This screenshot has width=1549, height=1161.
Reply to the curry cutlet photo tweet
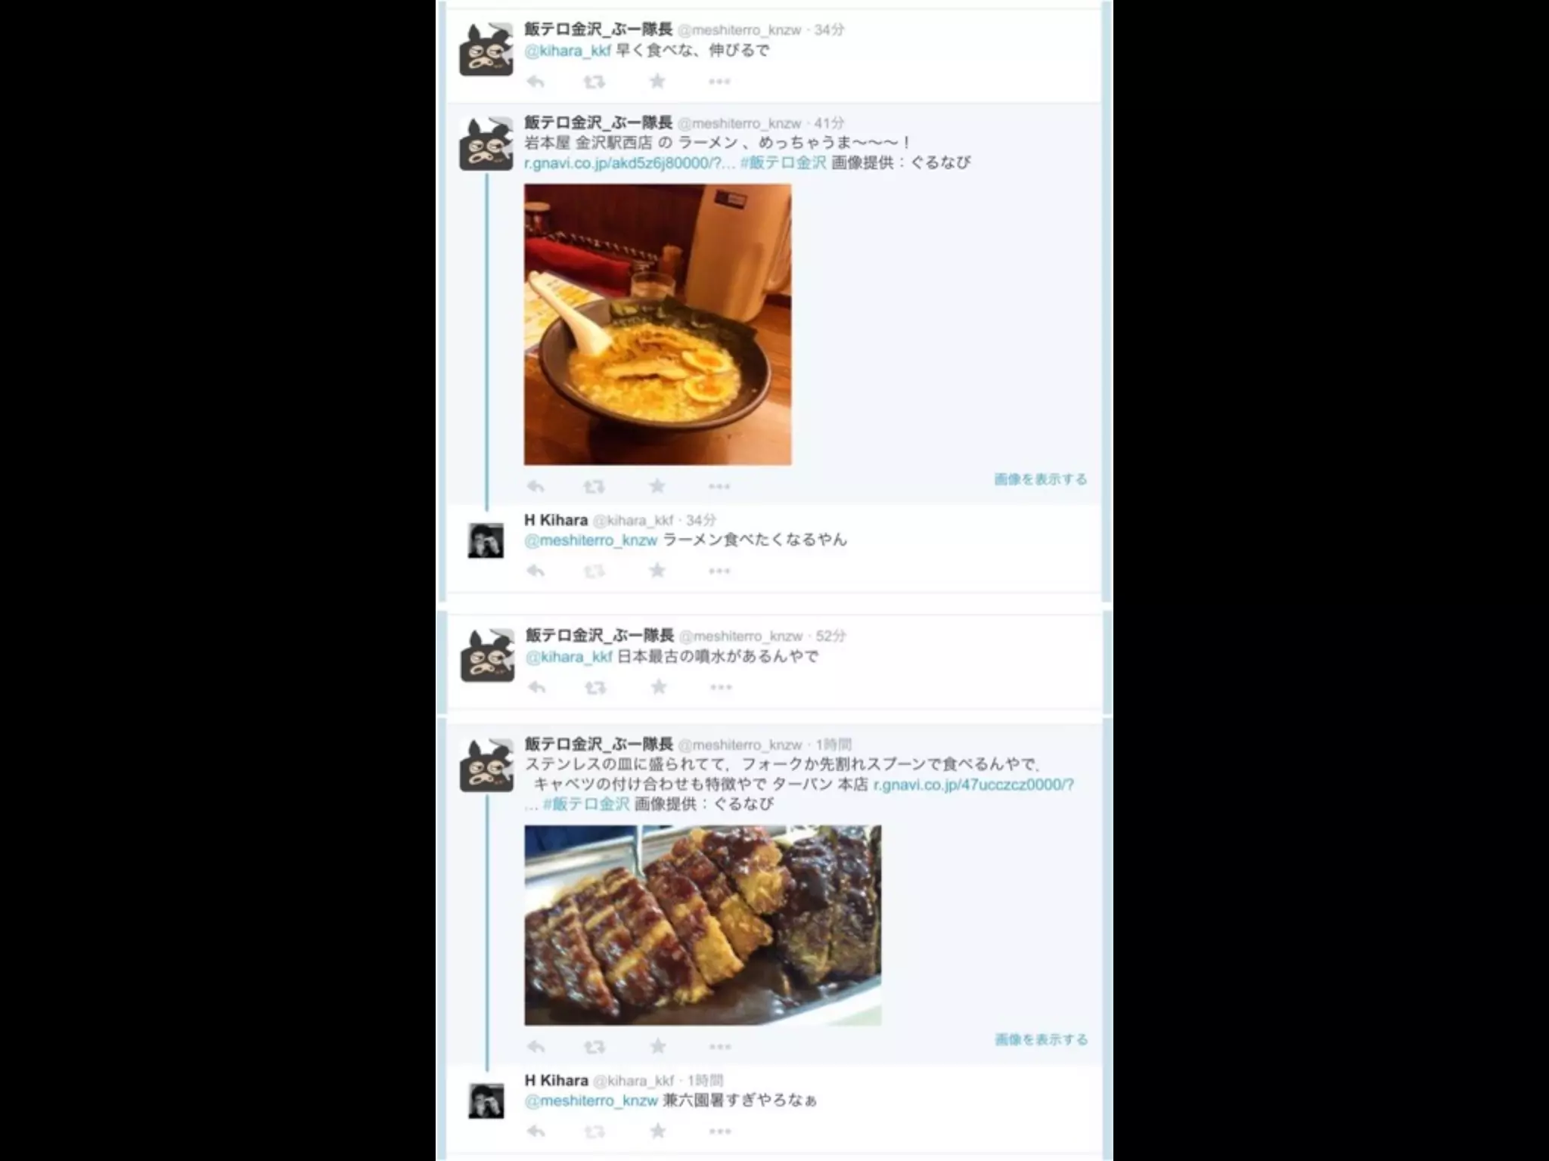click(536, 1047)
